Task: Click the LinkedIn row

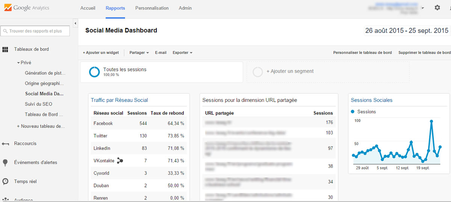Action: (139, 148)
